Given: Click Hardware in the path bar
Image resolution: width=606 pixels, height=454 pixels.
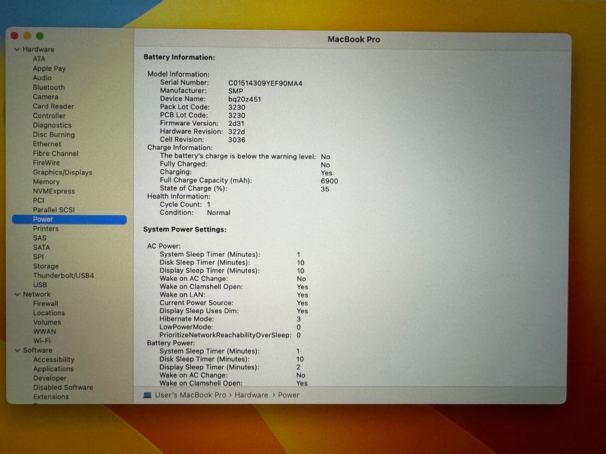Looking at the screenshot, I should [x=251, y=395].
